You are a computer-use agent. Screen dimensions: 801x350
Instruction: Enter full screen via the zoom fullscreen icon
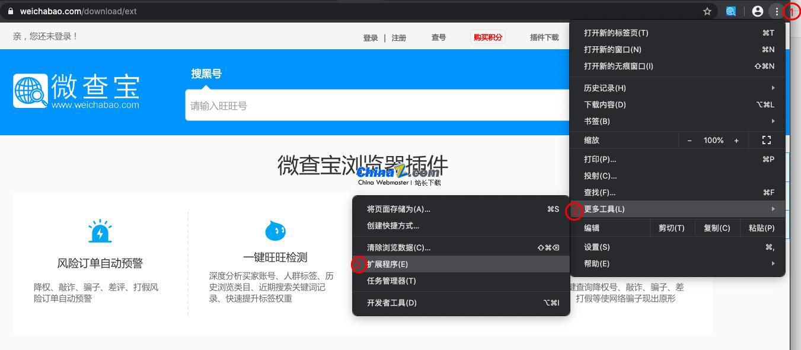(x=767, y=140)
